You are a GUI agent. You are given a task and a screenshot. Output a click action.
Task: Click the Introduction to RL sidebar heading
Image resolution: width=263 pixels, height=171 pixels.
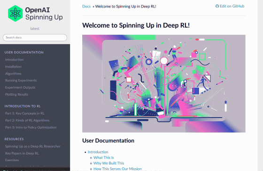23,106
